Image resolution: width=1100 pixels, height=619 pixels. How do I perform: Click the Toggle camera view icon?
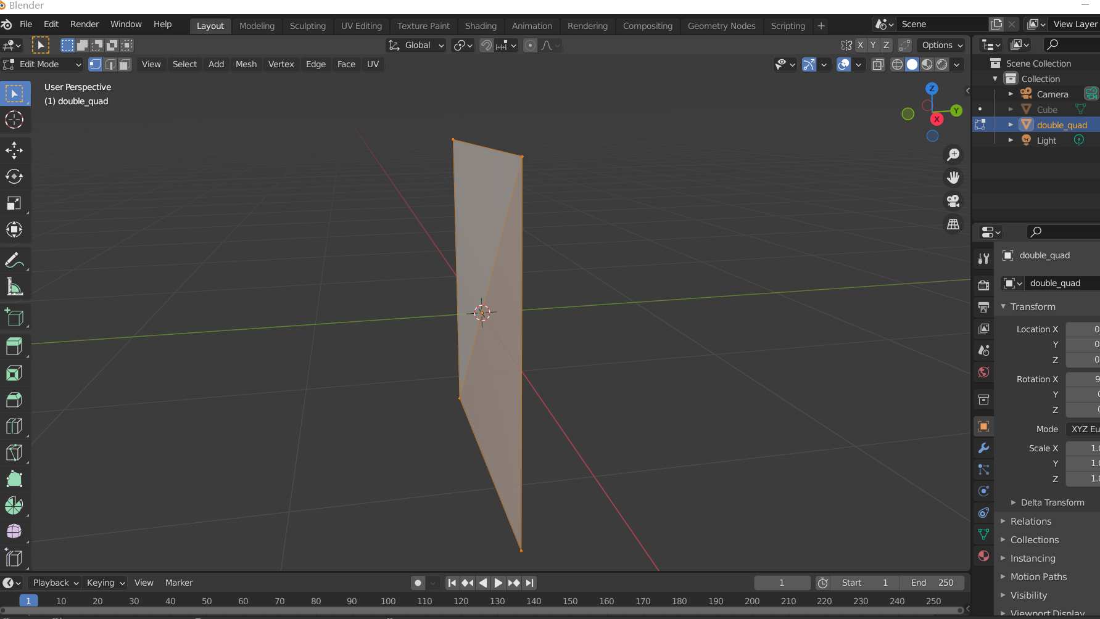[x=953, y=201]
